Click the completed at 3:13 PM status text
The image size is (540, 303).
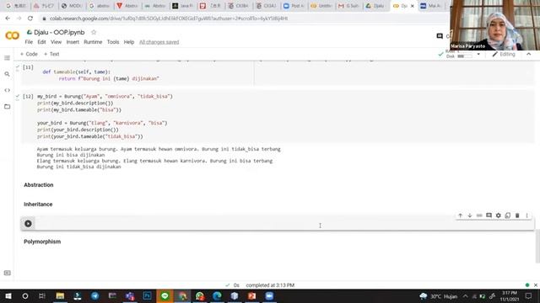pyautogui.click(x=270, y=285)
